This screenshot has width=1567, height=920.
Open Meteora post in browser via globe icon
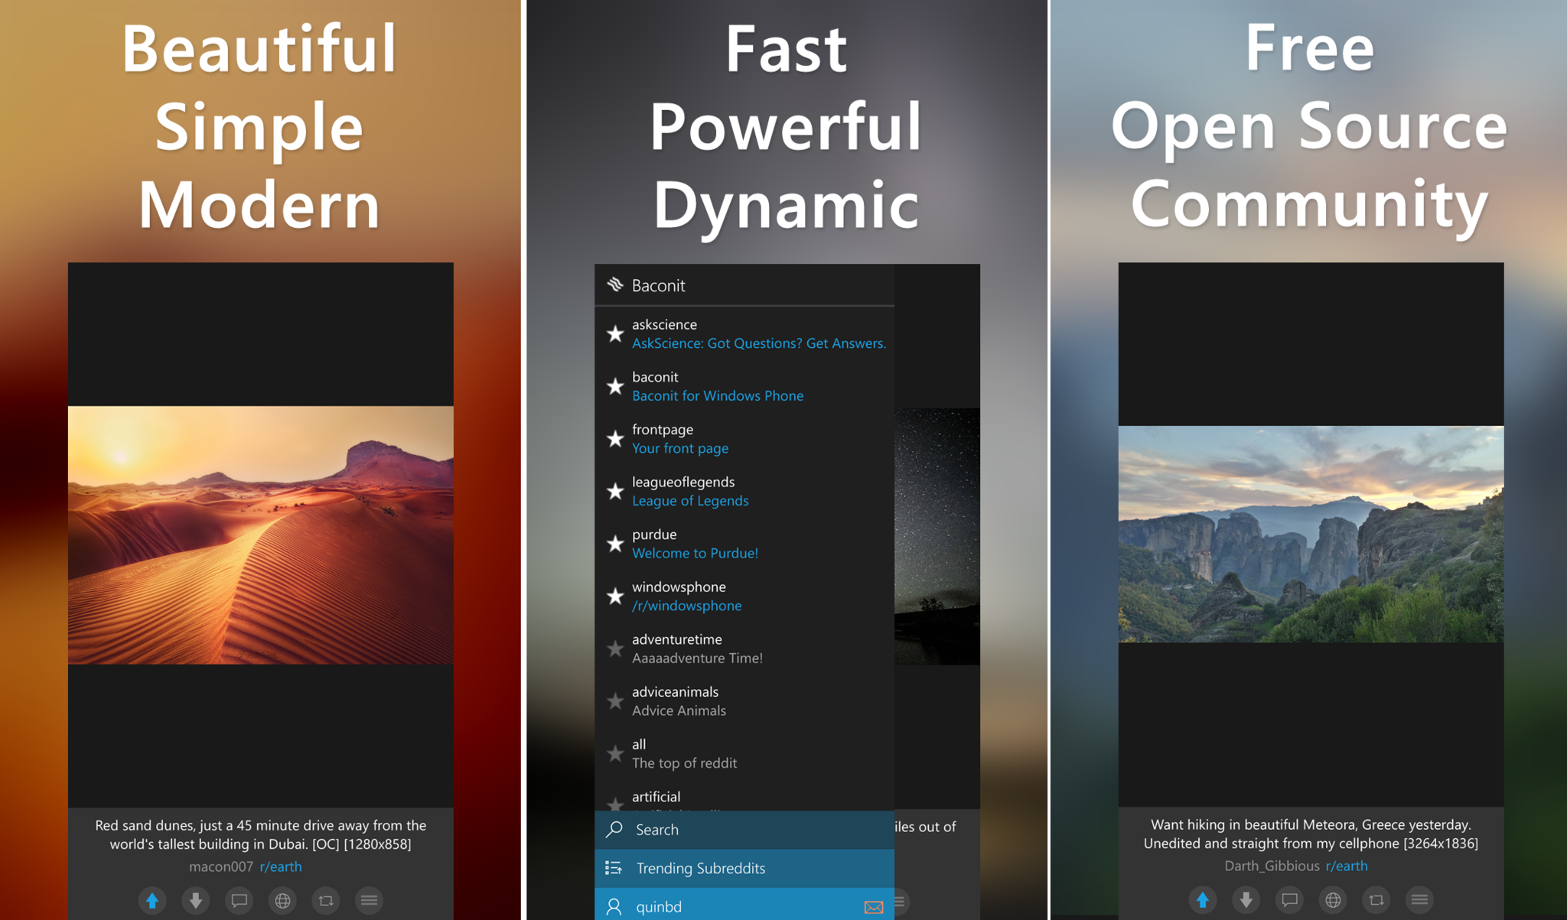pyautogui.click(x=1333, y=899)
